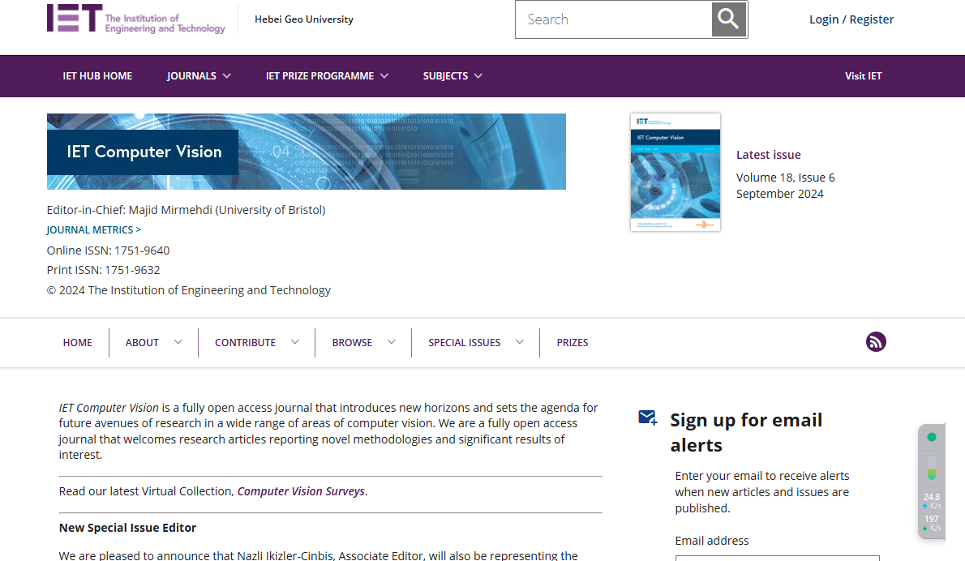Open the CONTRIBUTE tab

245,343
